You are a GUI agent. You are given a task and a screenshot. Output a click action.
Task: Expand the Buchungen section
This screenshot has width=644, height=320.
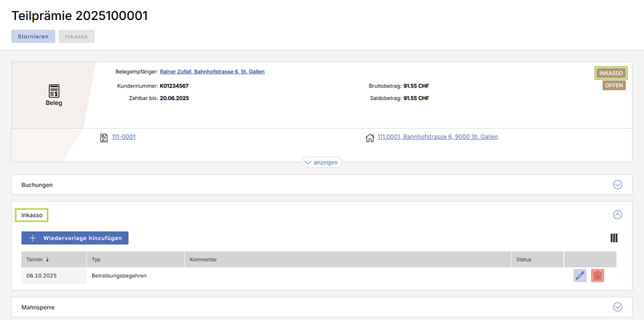[x=617, y=185]
